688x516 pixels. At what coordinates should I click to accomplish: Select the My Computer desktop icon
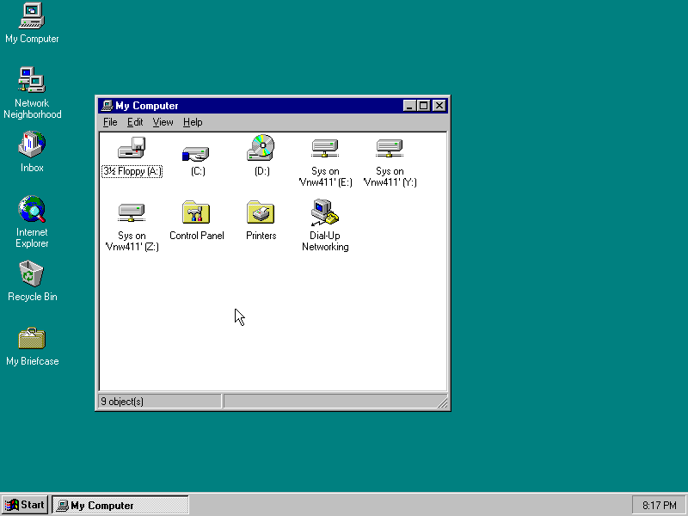point(32,15)
